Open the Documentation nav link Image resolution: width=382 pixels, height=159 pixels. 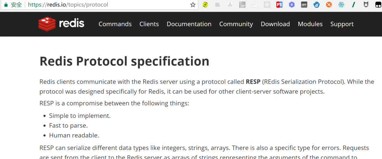tap(189, 24)
